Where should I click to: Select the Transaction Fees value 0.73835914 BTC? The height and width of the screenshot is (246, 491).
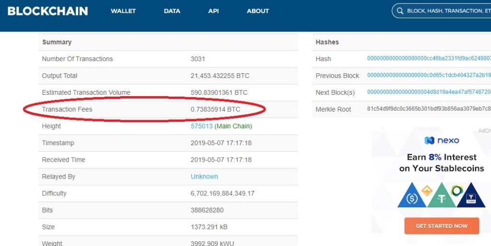[x=215, y=110]
